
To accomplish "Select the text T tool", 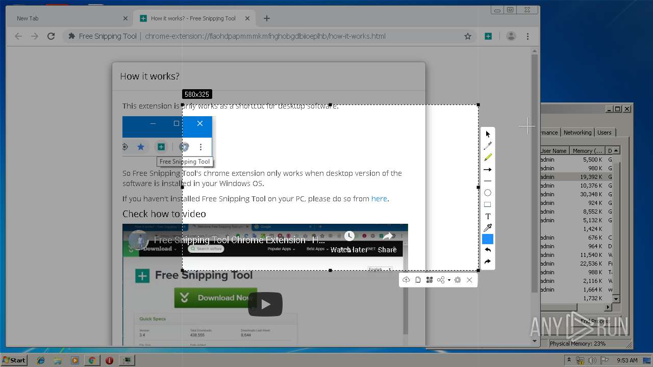I will [x=488, y=216].
